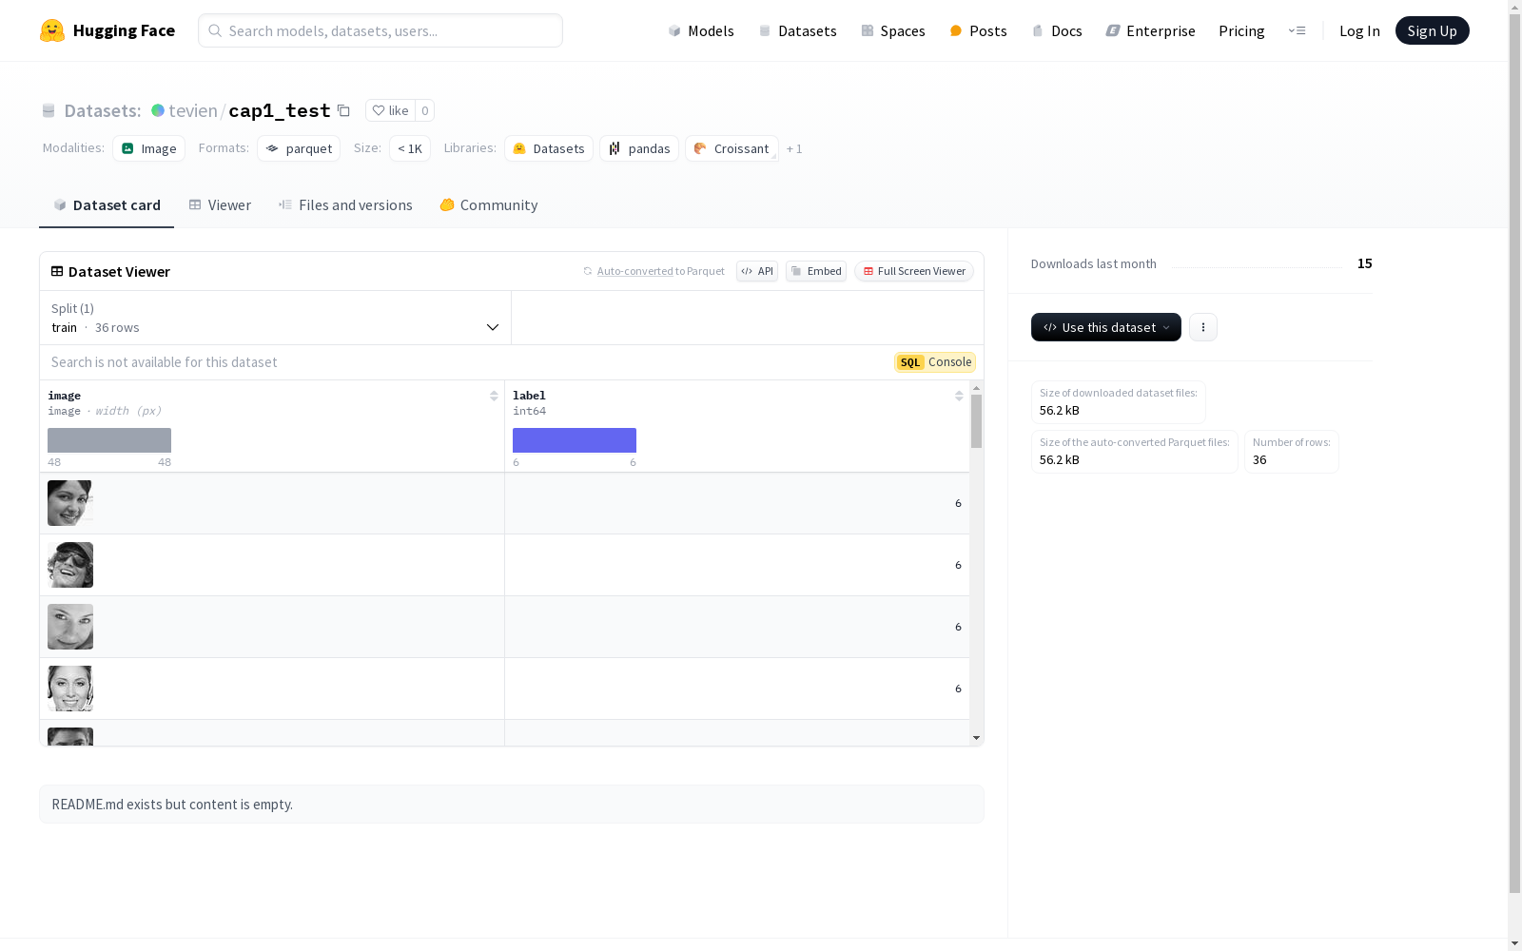Click the Sign Up button

1432,30
